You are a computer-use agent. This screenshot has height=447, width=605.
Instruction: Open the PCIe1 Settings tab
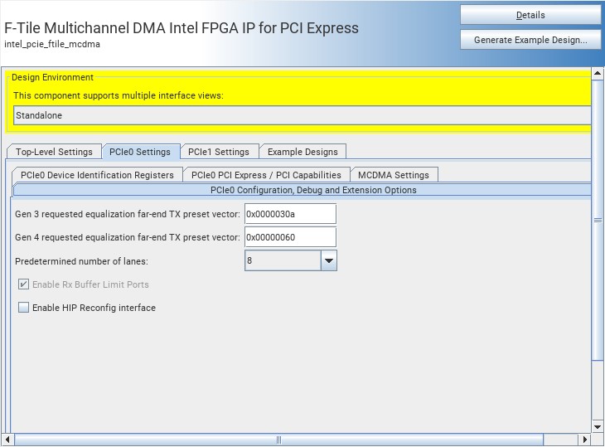tap(219, 152)
